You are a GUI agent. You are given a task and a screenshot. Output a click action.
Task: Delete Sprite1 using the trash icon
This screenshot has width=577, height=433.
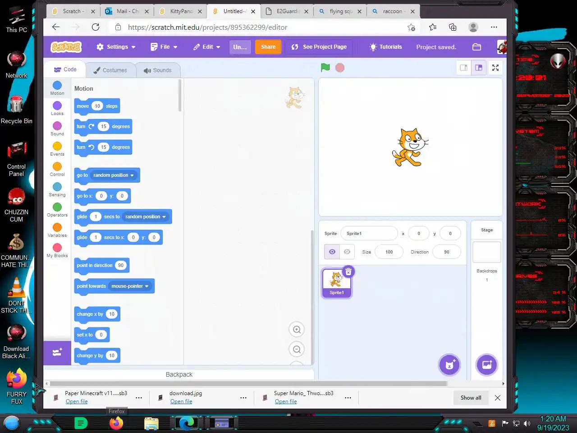(x=348, y=272)
